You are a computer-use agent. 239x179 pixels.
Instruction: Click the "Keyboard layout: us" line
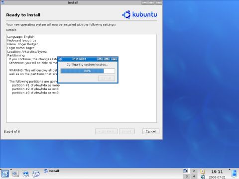pyautogui.click(x=21, y=40)
